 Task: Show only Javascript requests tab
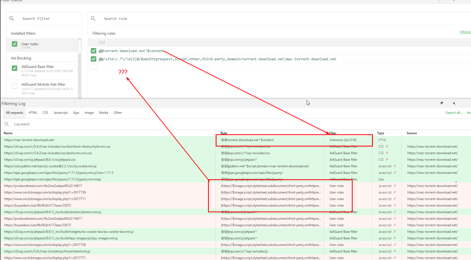[60, 113]
